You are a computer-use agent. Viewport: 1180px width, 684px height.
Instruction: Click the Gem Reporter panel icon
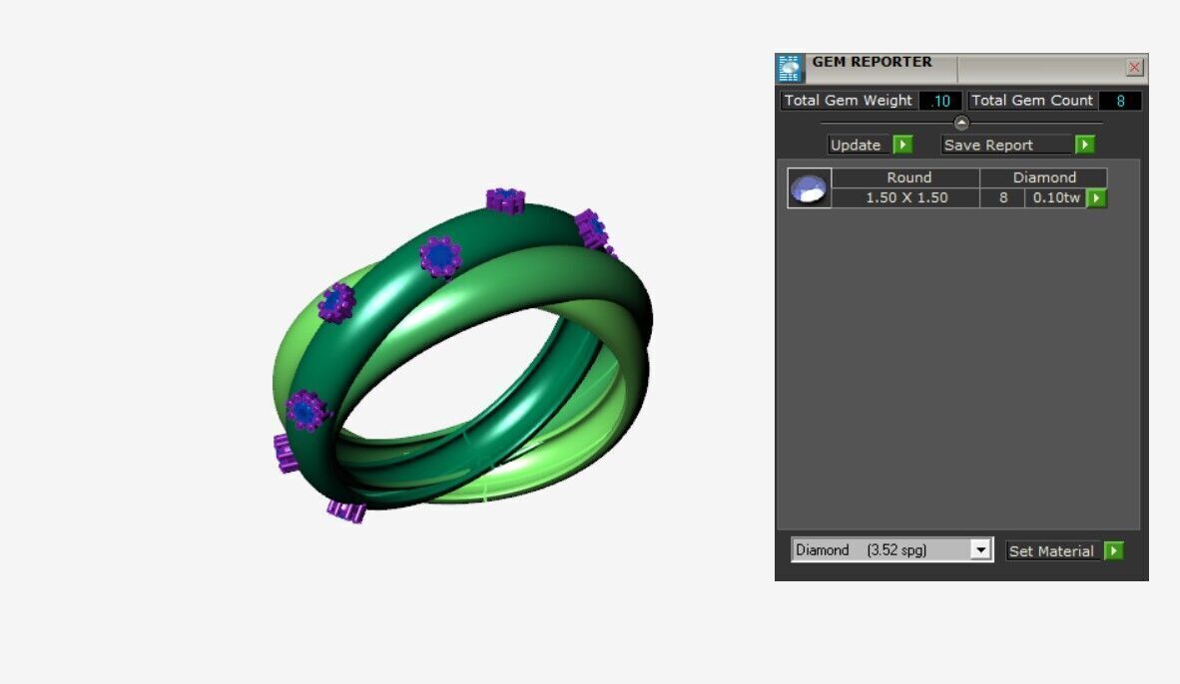tap(789, 69)
